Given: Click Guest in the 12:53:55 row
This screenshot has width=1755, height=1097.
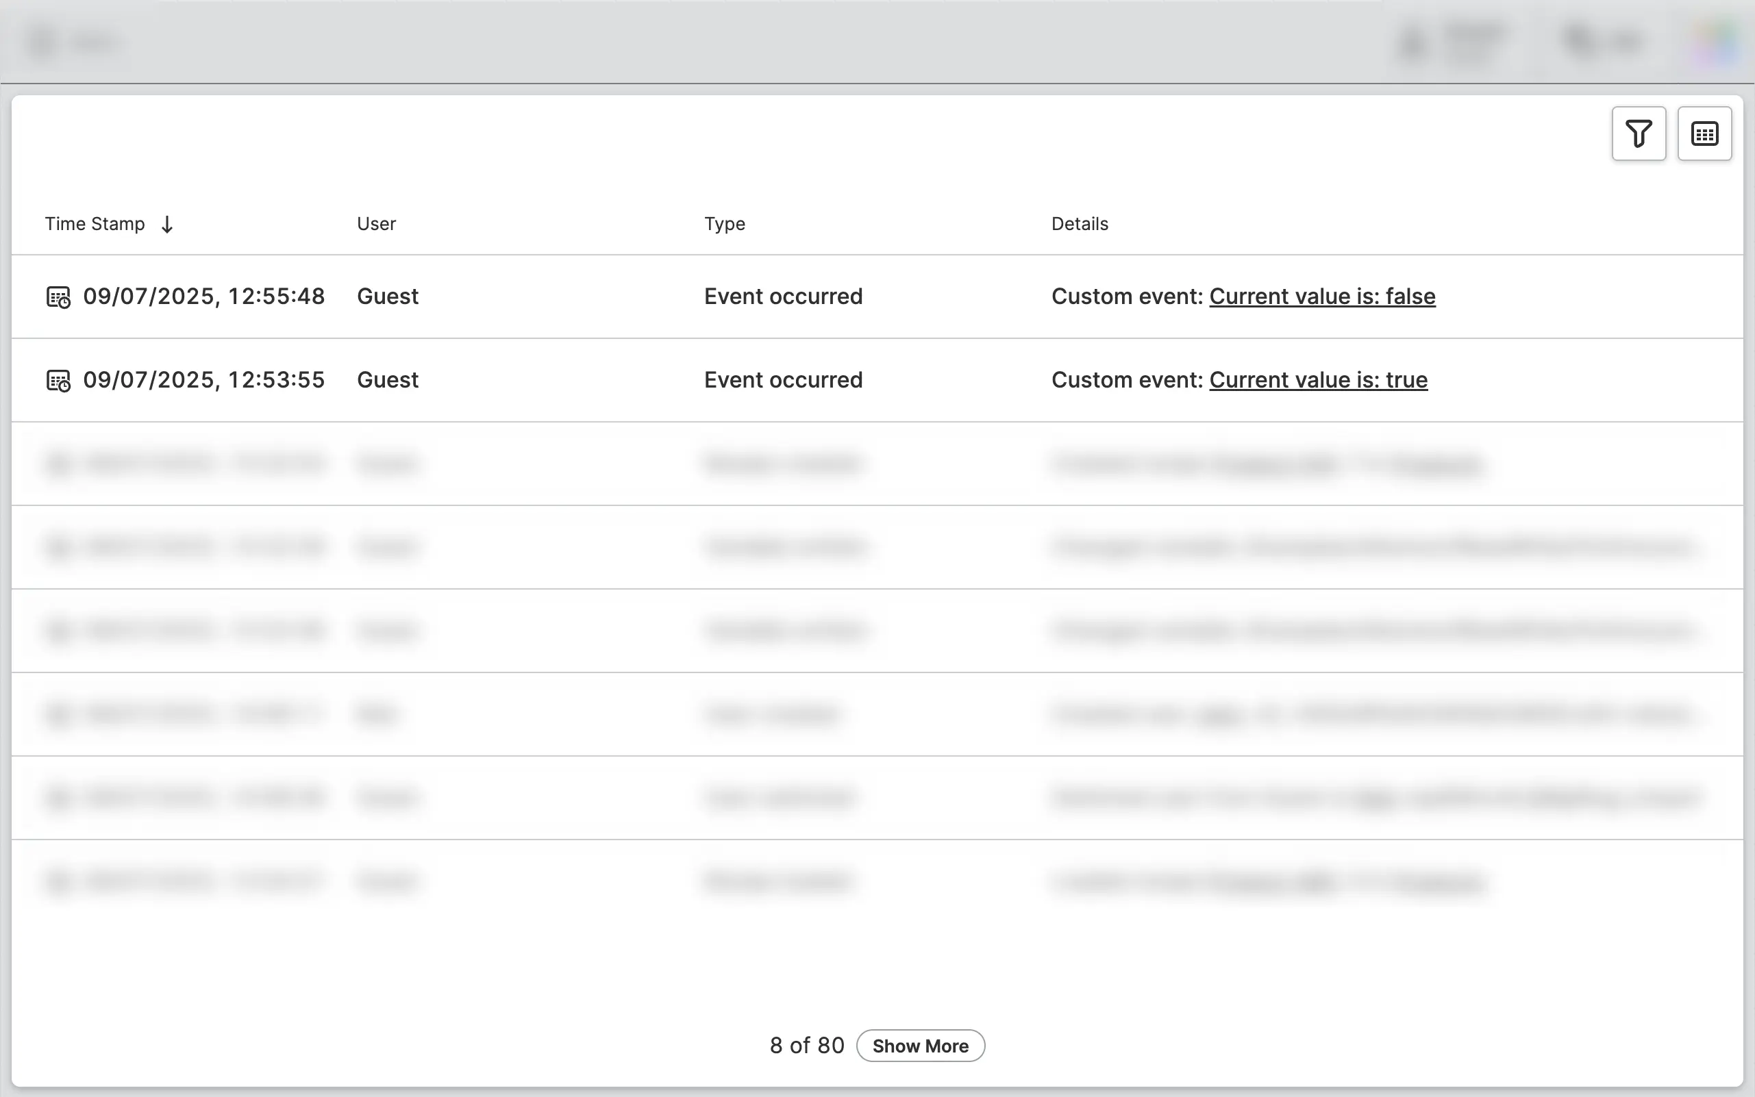Looking at the screenshot, I should point(388,379).
